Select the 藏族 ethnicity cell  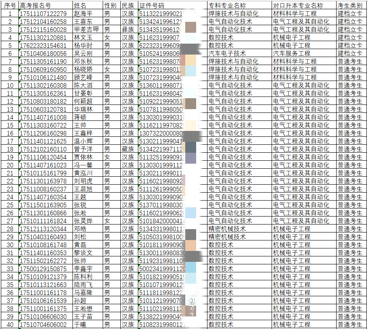(129, 149)
